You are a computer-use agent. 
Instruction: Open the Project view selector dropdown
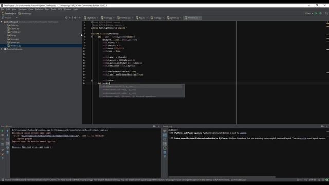point(10,18)
